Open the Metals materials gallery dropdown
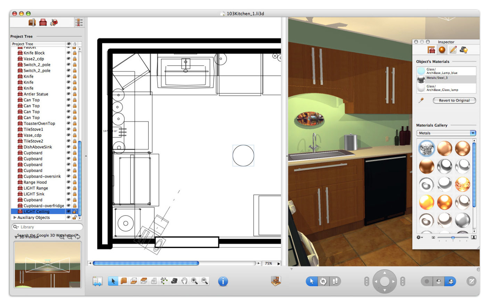This screenshot has height=305, width=488. (446, 133)
